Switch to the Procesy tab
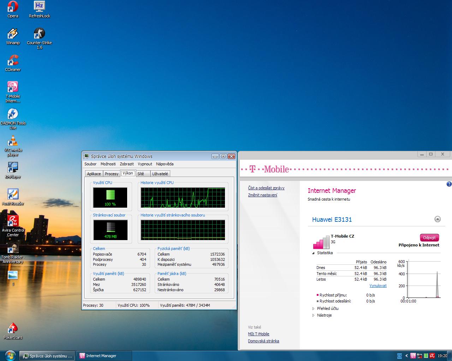The width and height of the screenshot is (452, 361). [112, 174]
